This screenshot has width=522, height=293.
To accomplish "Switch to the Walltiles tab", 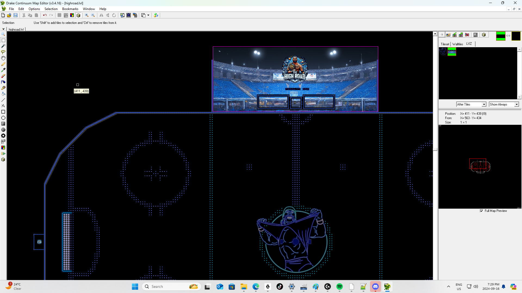I will 458,44.
